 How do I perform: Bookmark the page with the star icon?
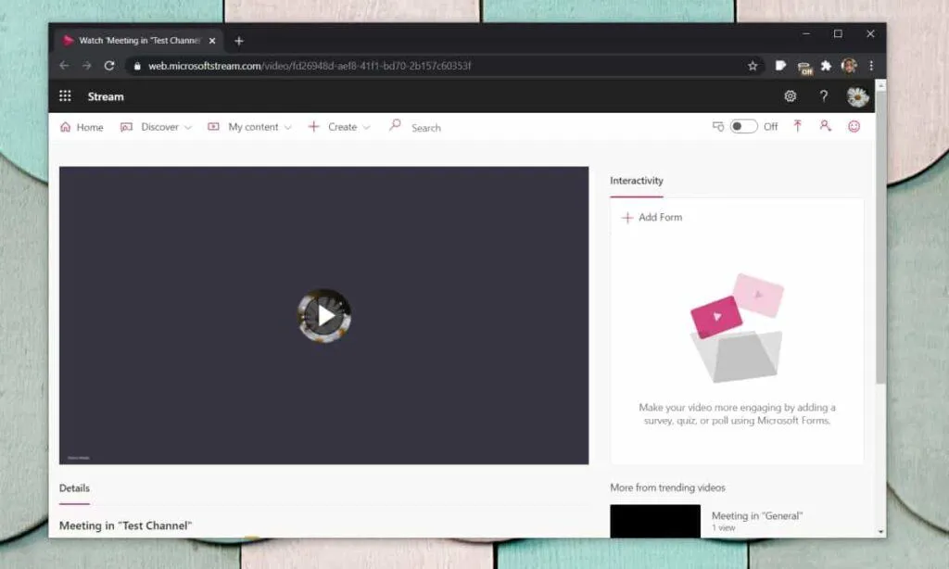click(x=753, y=66)
